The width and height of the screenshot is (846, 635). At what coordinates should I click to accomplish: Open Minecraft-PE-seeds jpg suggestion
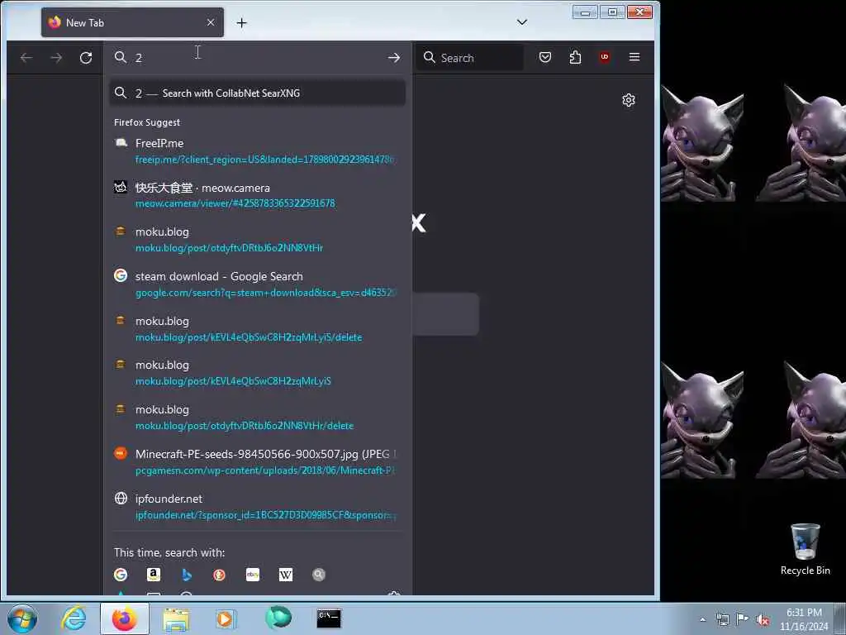(x=258, y=462)
